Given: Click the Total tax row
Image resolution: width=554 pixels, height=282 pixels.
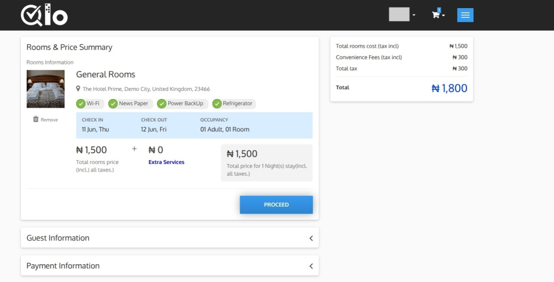Looking at the screenshot, I should click(401, 69).
